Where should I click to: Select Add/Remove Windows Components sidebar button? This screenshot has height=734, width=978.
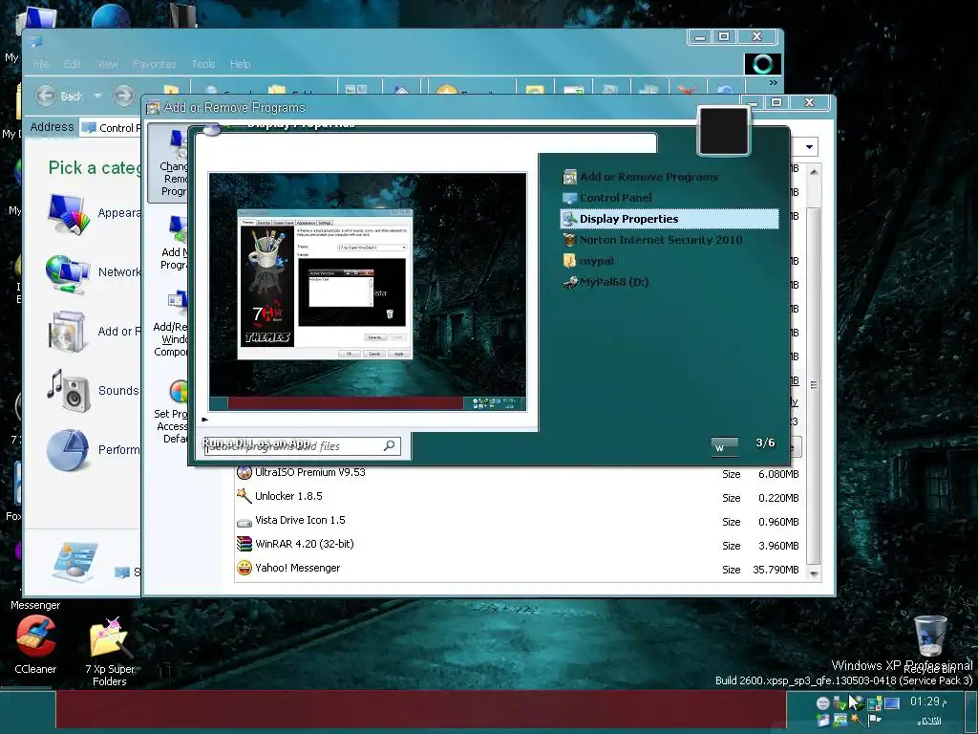point(171,325)
